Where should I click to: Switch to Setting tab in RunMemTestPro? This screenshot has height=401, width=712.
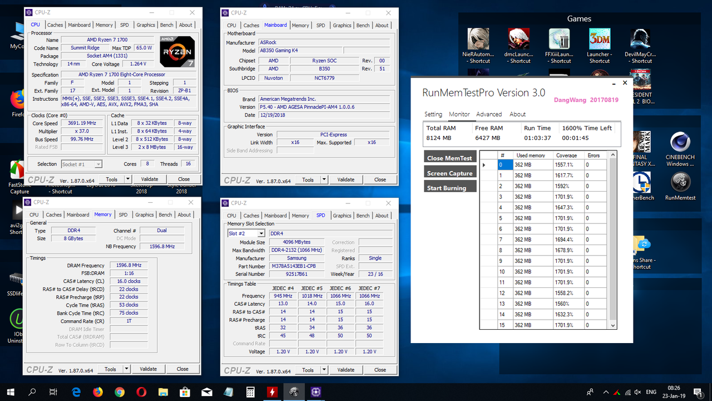click(x=433, y=114)
